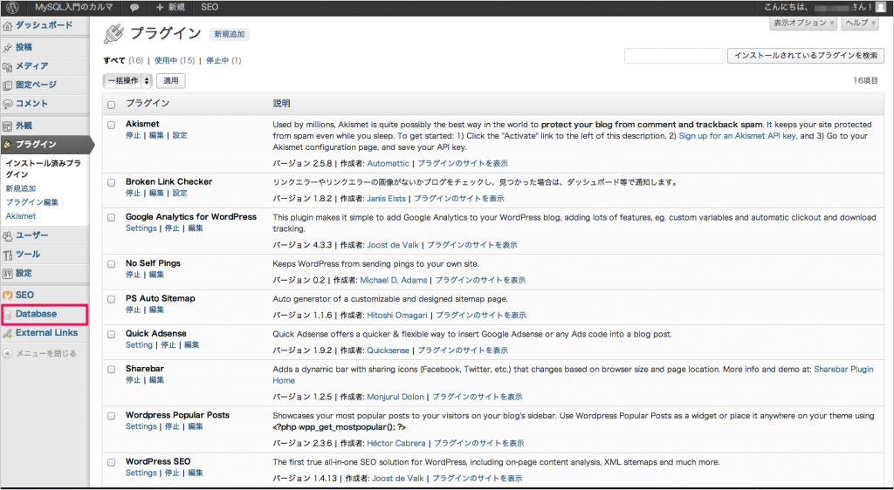
Task: Click the 投稿 pin icon in sidebar
Action: point(7,48)
